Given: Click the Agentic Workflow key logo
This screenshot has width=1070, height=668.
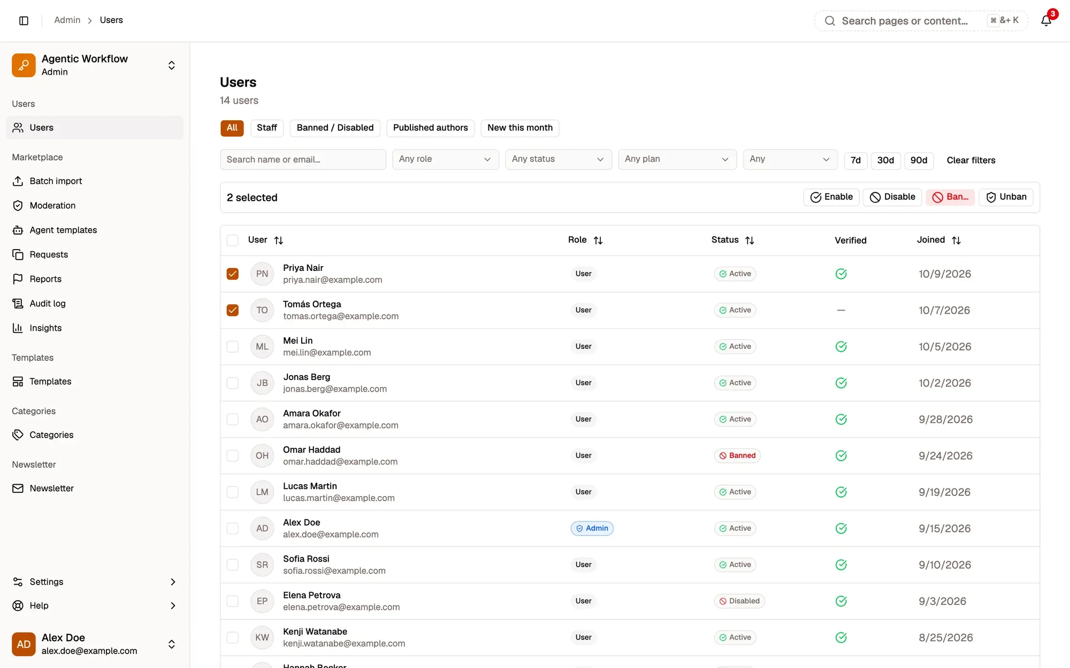Looking at the screenshot, I should 24,65.
